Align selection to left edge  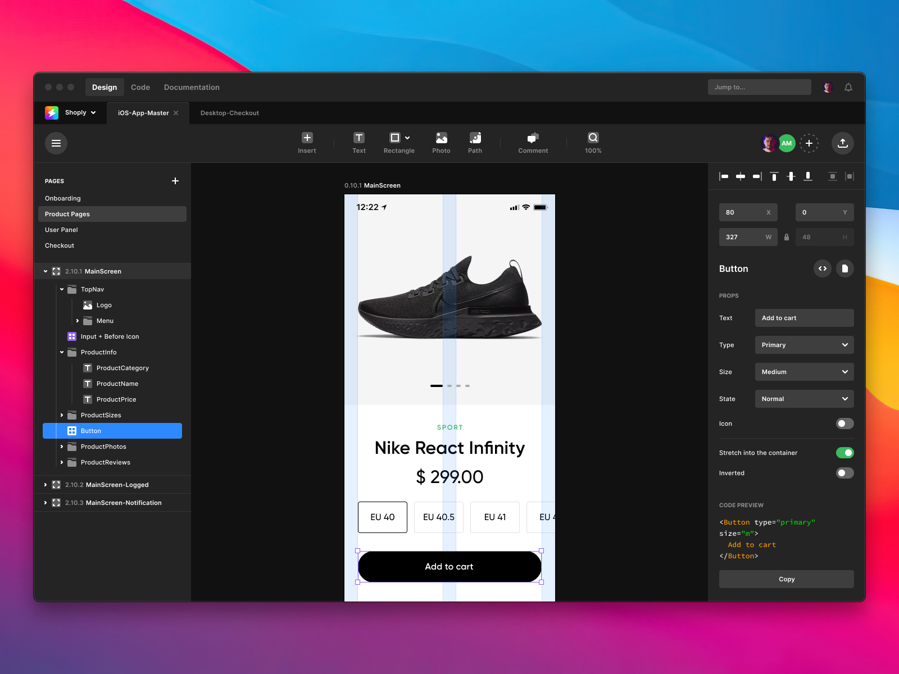pyautogui.click(x=724, y=176)
